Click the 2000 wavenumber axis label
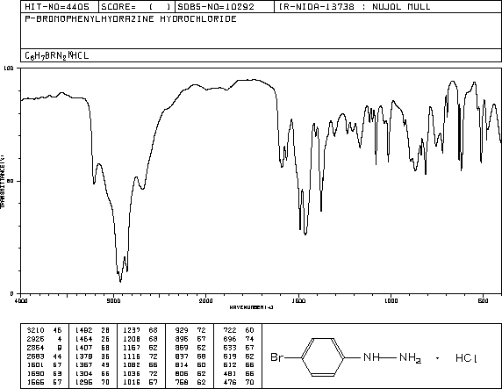 [x=206, y=300]
